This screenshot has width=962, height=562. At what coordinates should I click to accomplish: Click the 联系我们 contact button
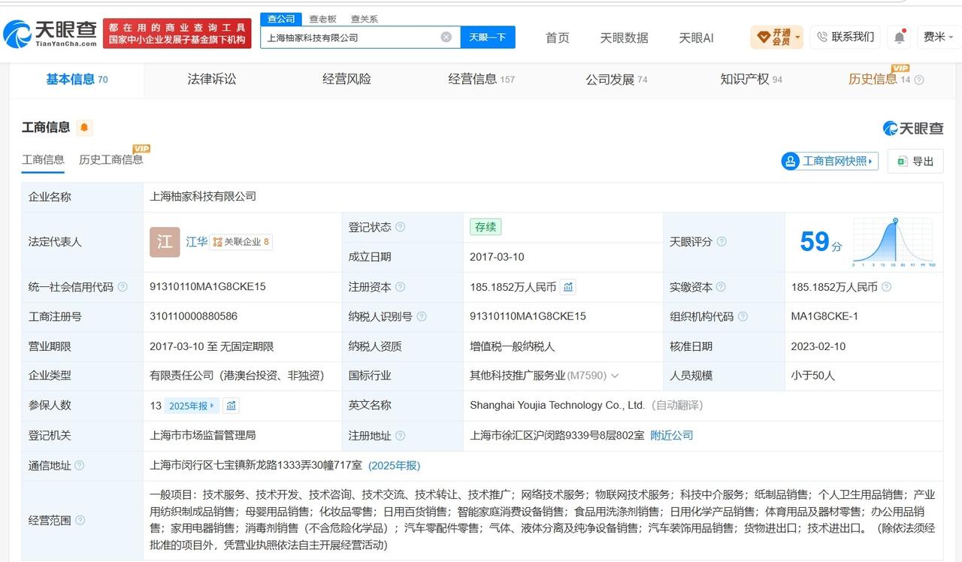pyautogui.click(x=845, y=37)
